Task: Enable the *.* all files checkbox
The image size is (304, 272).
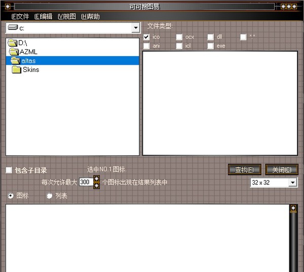Action: [x=243, y=37]
